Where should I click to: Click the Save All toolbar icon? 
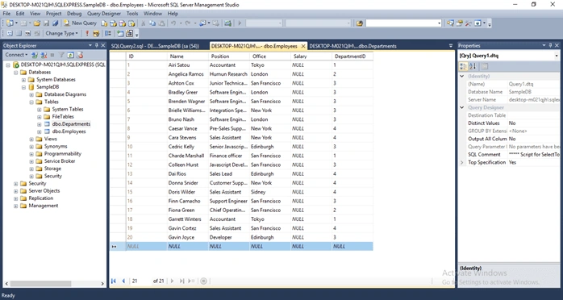56,23
